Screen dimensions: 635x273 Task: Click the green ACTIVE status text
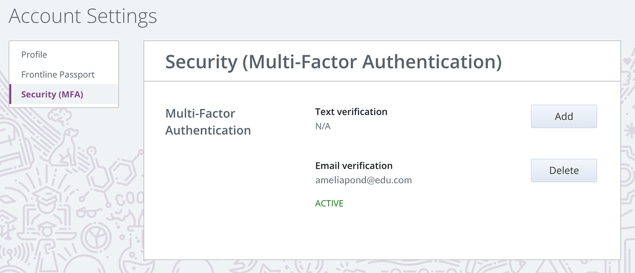[x=329, y=204]
